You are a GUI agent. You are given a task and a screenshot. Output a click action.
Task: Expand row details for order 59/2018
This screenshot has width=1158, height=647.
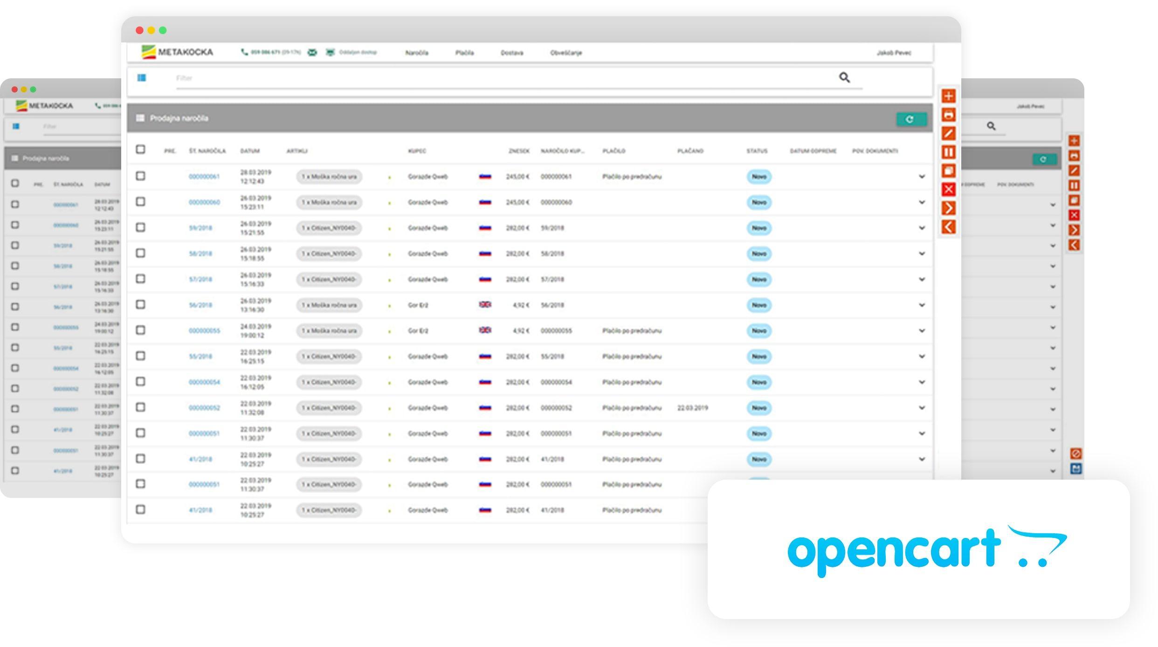click(x=922, y=228)
